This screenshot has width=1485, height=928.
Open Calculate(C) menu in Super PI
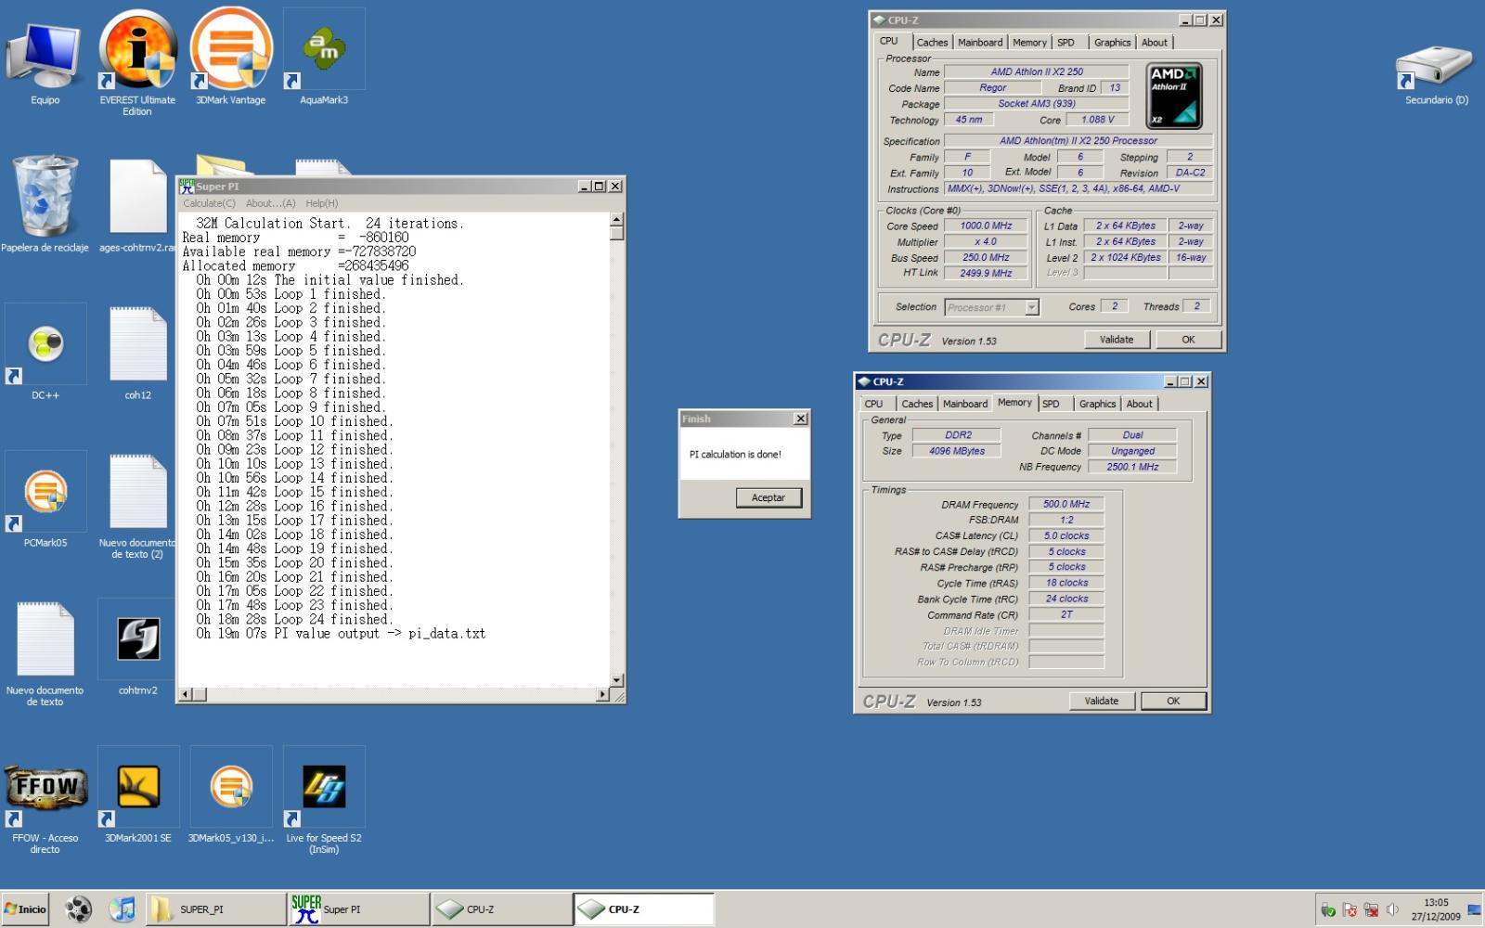tap(209, 203)
